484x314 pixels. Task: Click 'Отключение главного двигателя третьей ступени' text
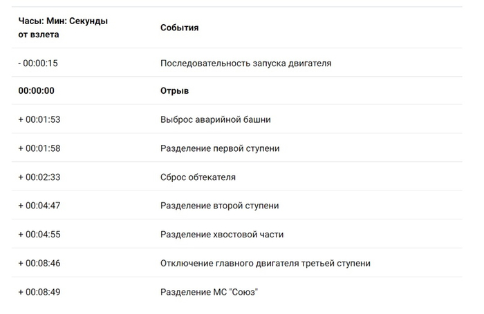[266, 263]
